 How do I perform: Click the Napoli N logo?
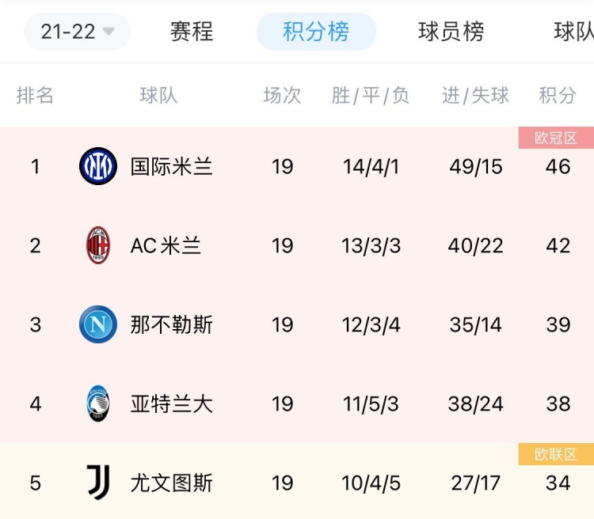(98, 324)
